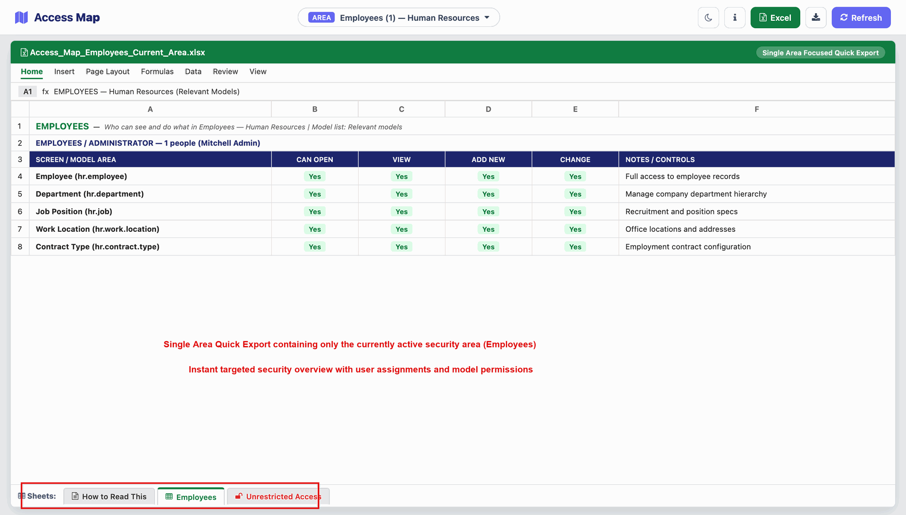Click the Work Location (hr.work.location) cell

150,229
